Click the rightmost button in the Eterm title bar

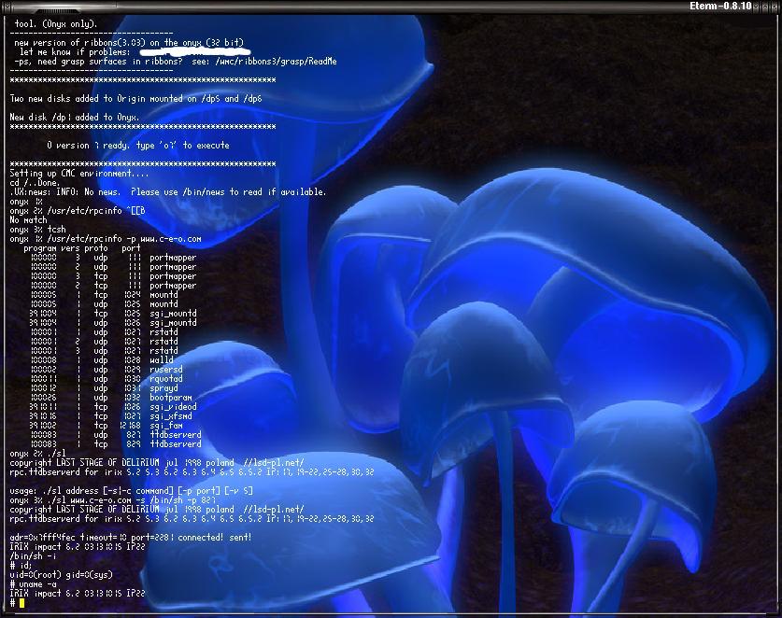click(x=775, y=6)
